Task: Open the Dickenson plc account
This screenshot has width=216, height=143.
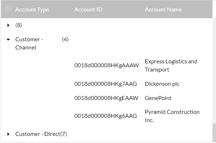Action: click(162, 84)
